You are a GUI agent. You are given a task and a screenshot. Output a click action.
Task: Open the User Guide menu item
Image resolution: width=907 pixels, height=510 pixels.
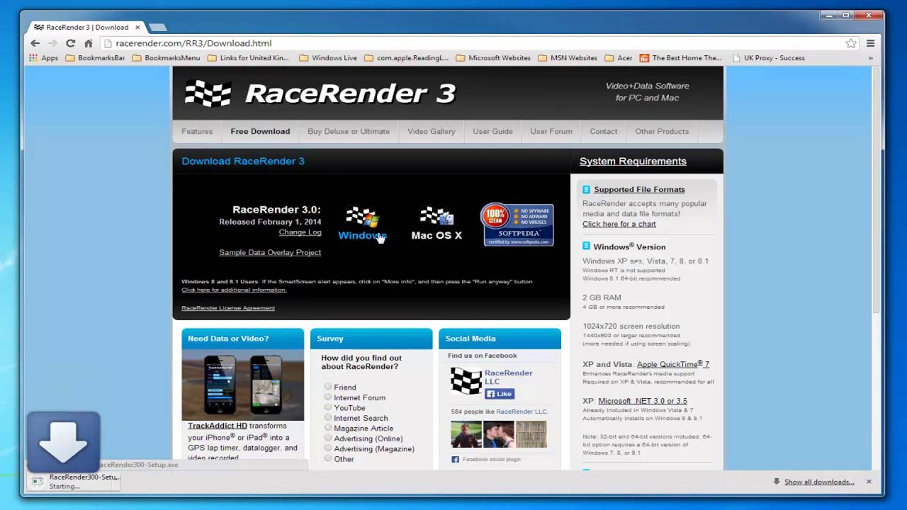point(492,131)
